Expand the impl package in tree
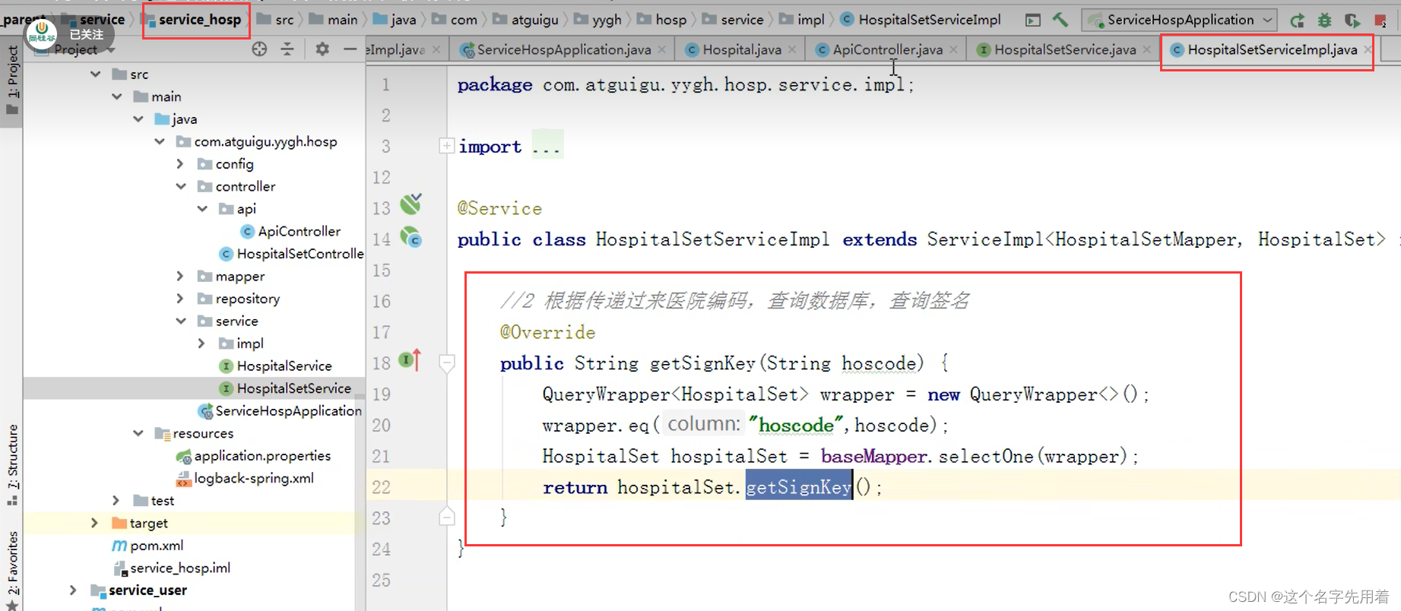 pos(201,343)
